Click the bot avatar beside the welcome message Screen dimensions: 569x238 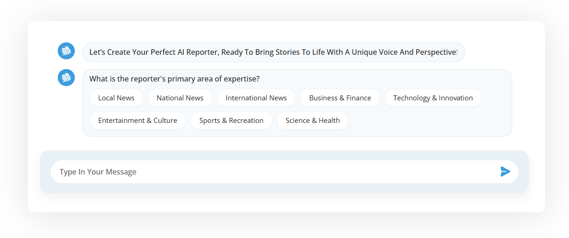tap(66, 51)
